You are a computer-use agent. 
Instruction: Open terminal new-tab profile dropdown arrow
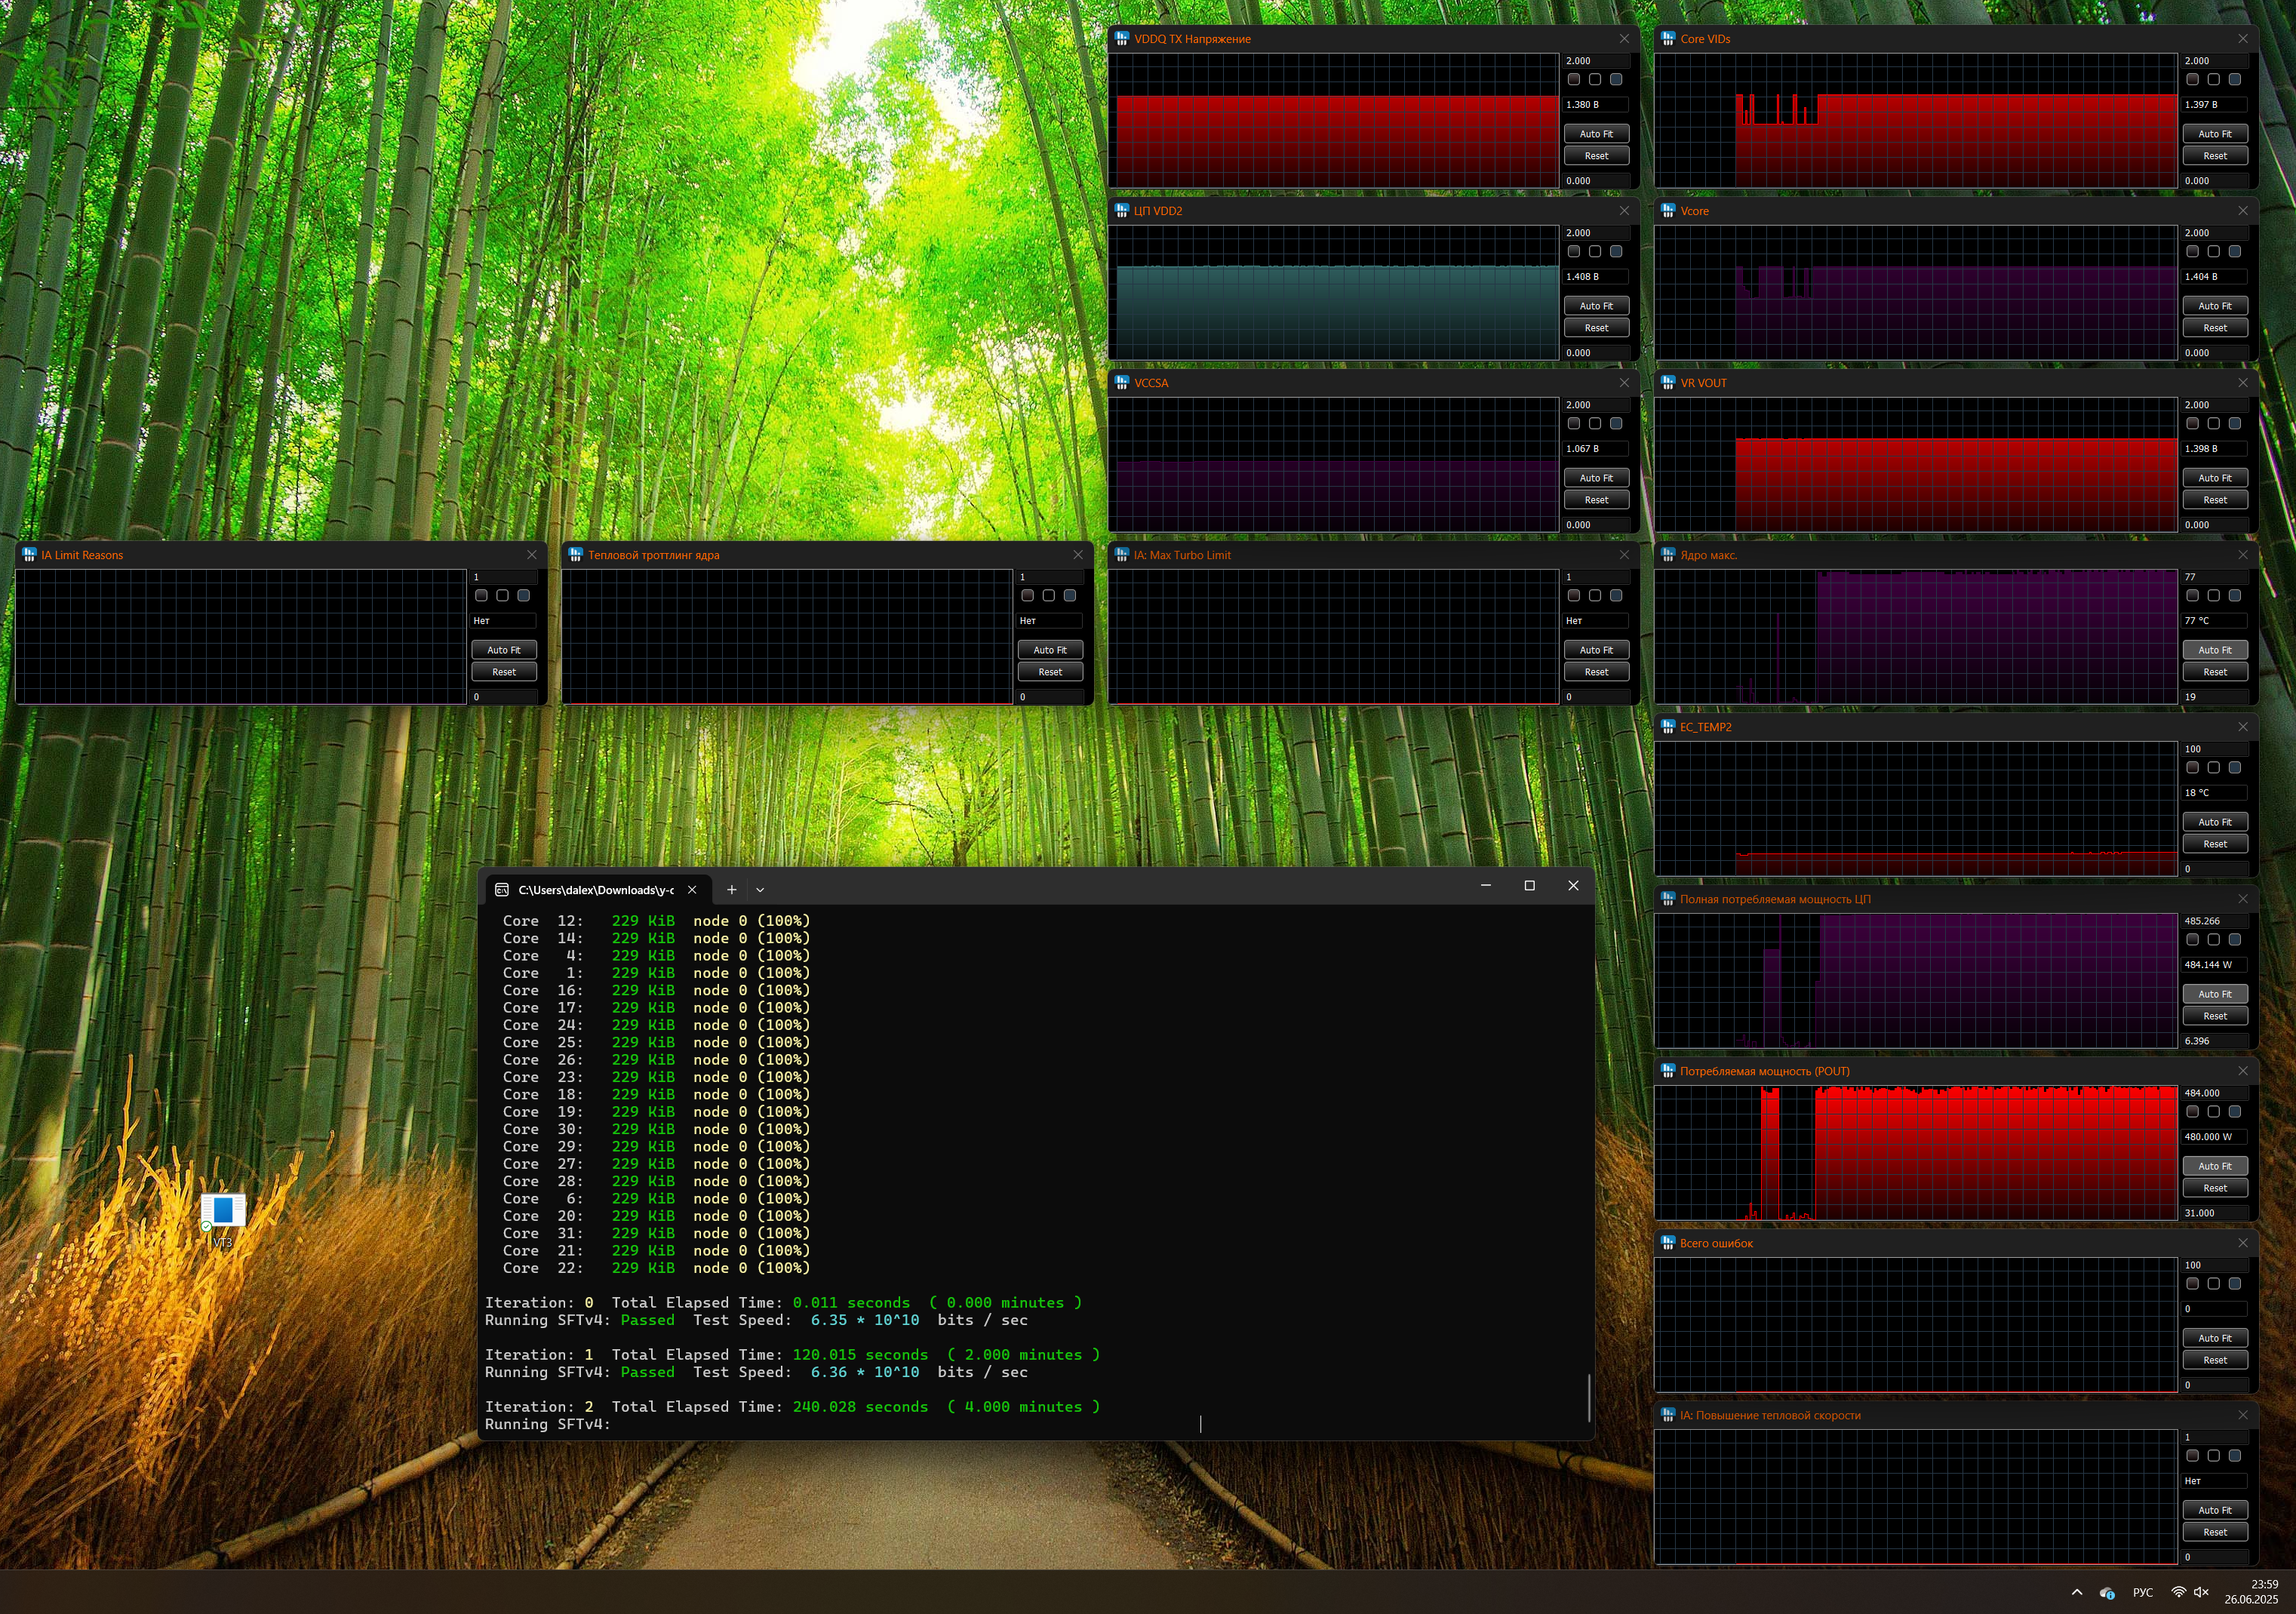[x=760, y=889]
